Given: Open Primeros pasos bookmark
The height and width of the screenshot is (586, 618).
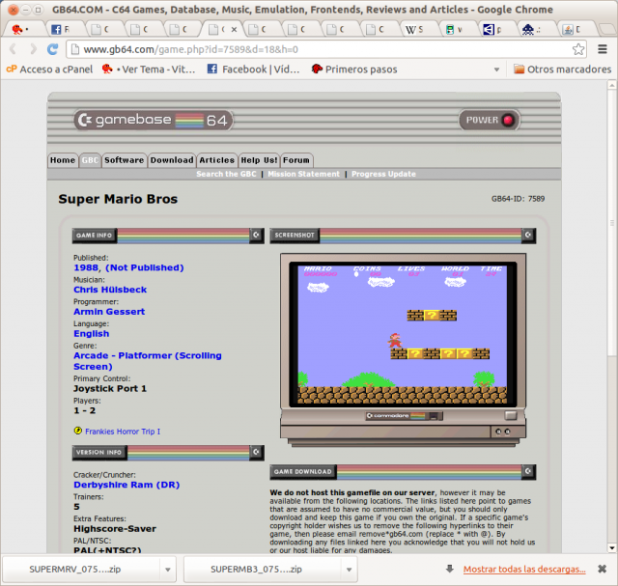Looking at the screenshot, I should click(354, 70).
